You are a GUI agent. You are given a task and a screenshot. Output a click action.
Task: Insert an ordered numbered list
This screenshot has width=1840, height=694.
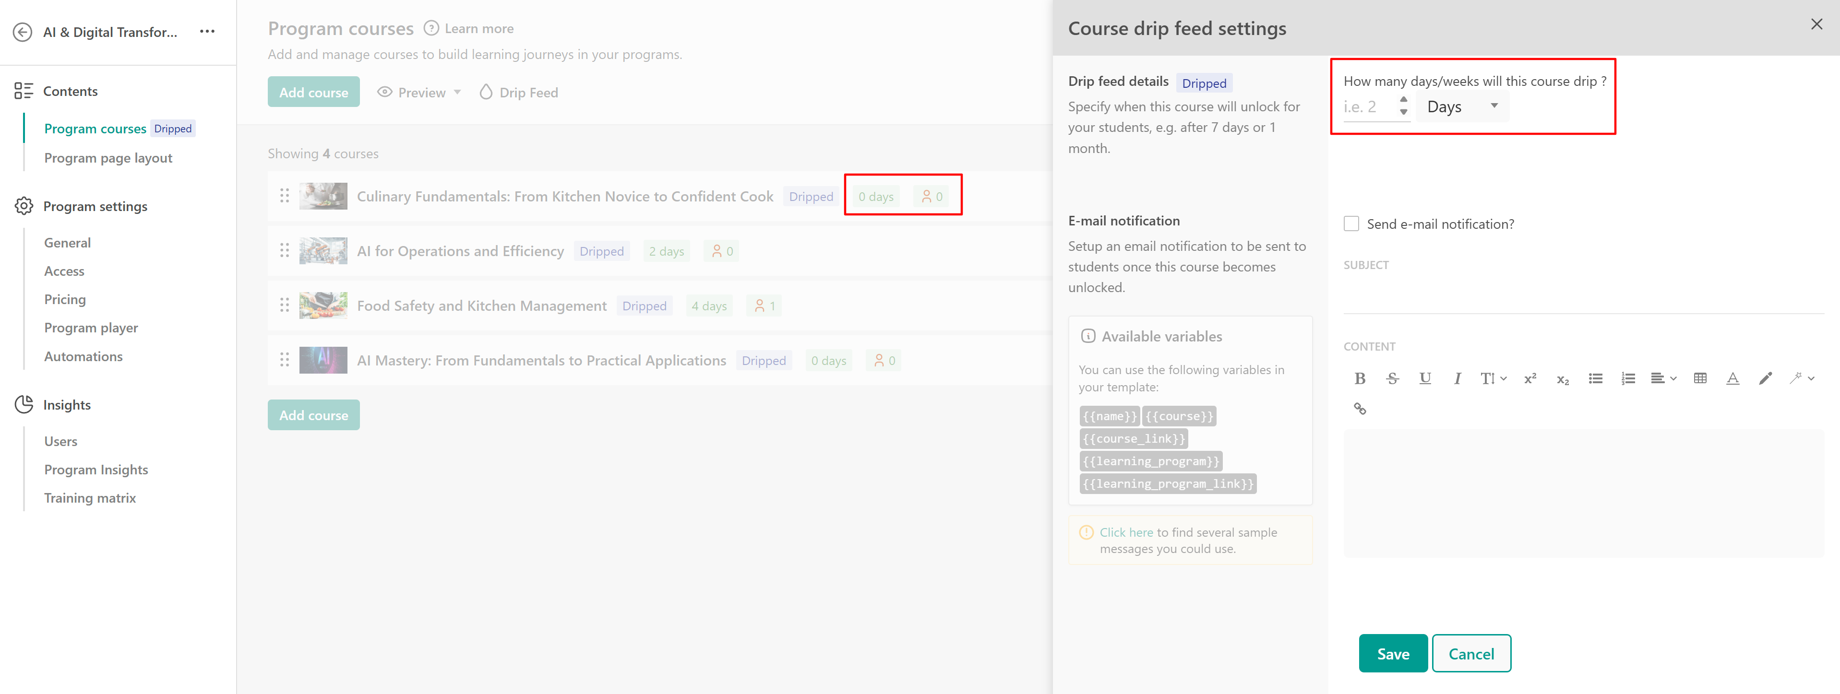1628,378
